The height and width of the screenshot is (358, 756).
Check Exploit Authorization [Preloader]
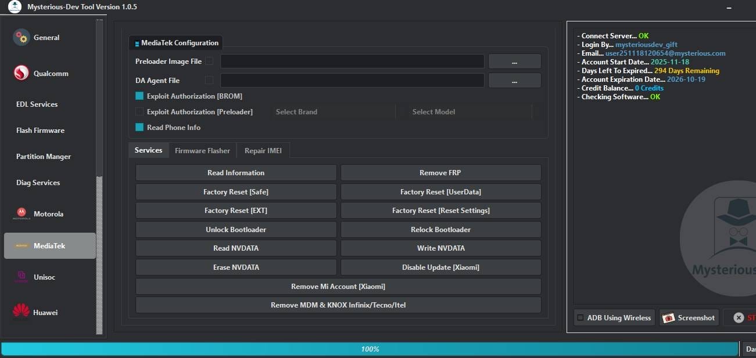tap(139, 111)
